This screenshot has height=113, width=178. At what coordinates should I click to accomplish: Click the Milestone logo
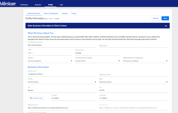coord(8,4)
